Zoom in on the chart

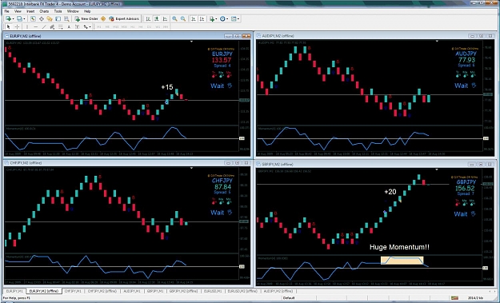coord(174,19)
